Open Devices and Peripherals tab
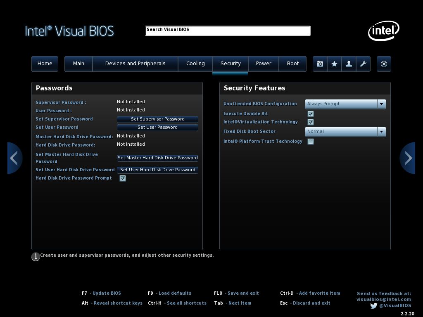This screenshot has height=317, width=423. point(135,64)
